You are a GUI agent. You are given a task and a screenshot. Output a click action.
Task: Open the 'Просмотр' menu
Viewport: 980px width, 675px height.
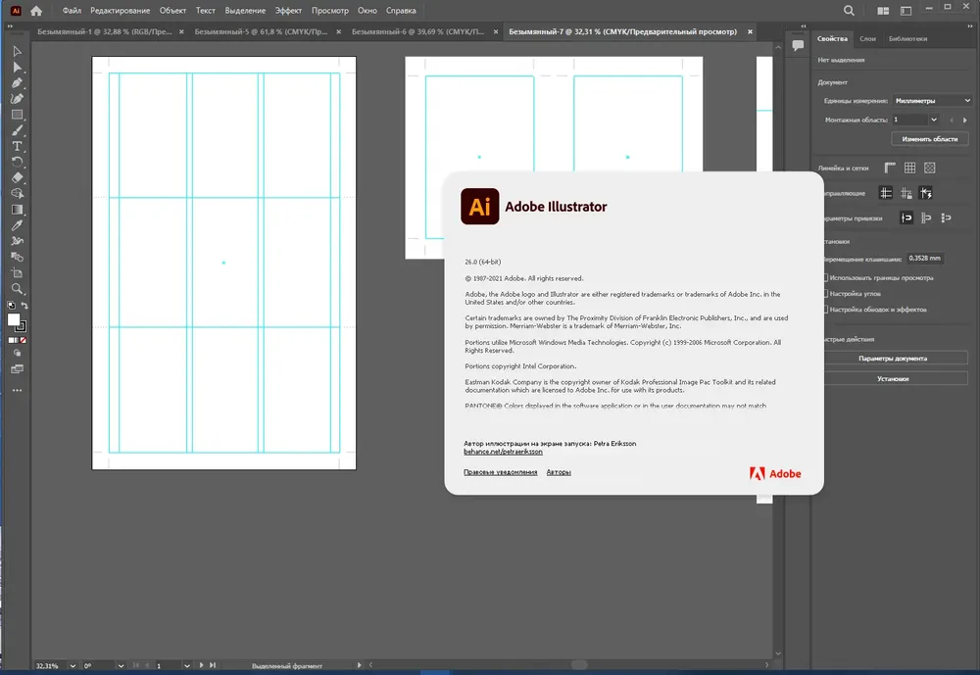pyautogui.click(x=330, y=11)
